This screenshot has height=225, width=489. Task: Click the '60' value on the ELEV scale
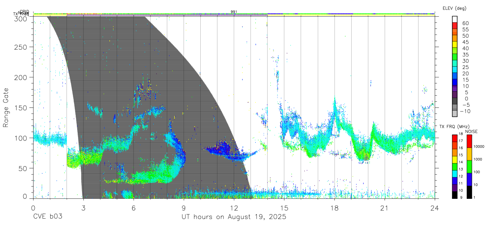point(466,23)
